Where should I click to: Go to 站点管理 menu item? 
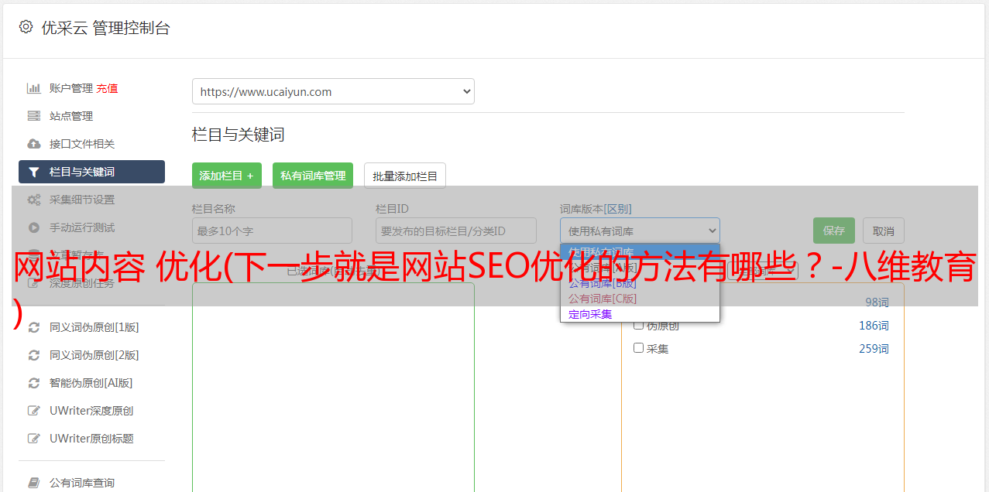pyautogui.click(x=71, y=116)
